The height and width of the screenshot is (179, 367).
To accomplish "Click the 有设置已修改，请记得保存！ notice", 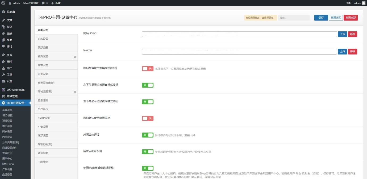I will tap(261, 18).
